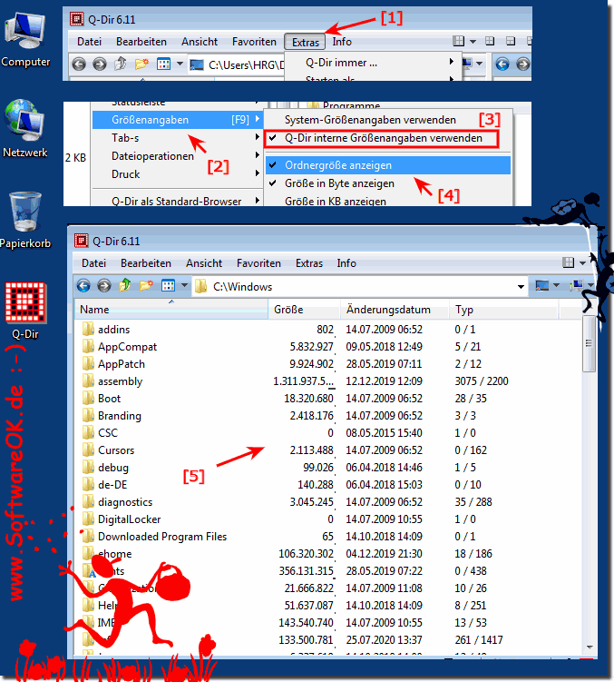Click Up-folder icon in C:\Users\HRG window toolbar
Screen dimensions: 614x682
(x=121, y=64)
